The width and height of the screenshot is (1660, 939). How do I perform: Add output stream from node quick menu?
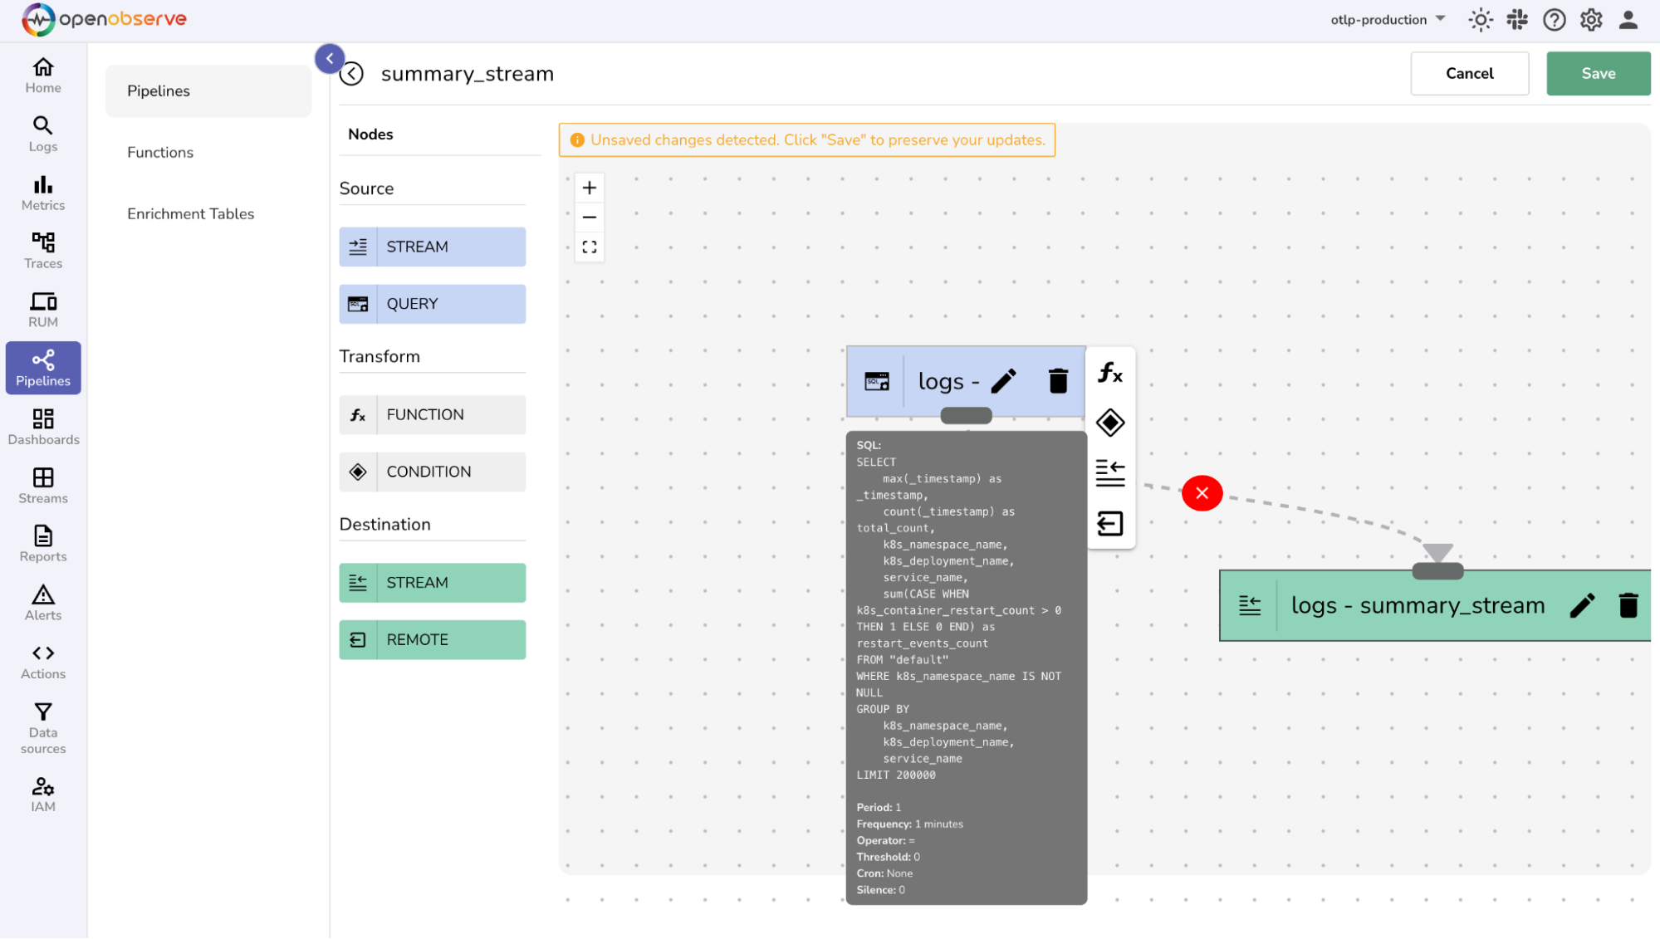tap(1110, 473)
